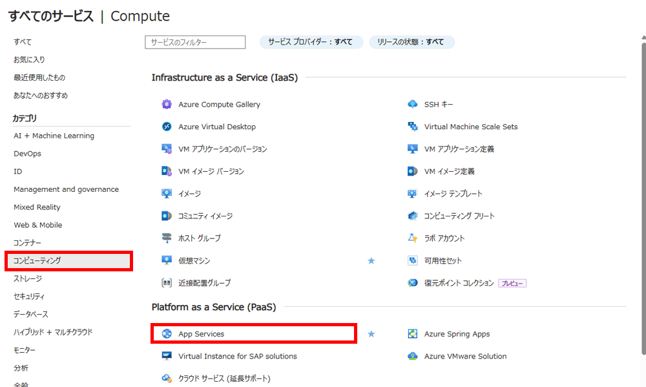Open the Azure Virtual Desktop icon
Image resolution: width=646 pixels, height=387 pixels.
(x=167, y=127)
